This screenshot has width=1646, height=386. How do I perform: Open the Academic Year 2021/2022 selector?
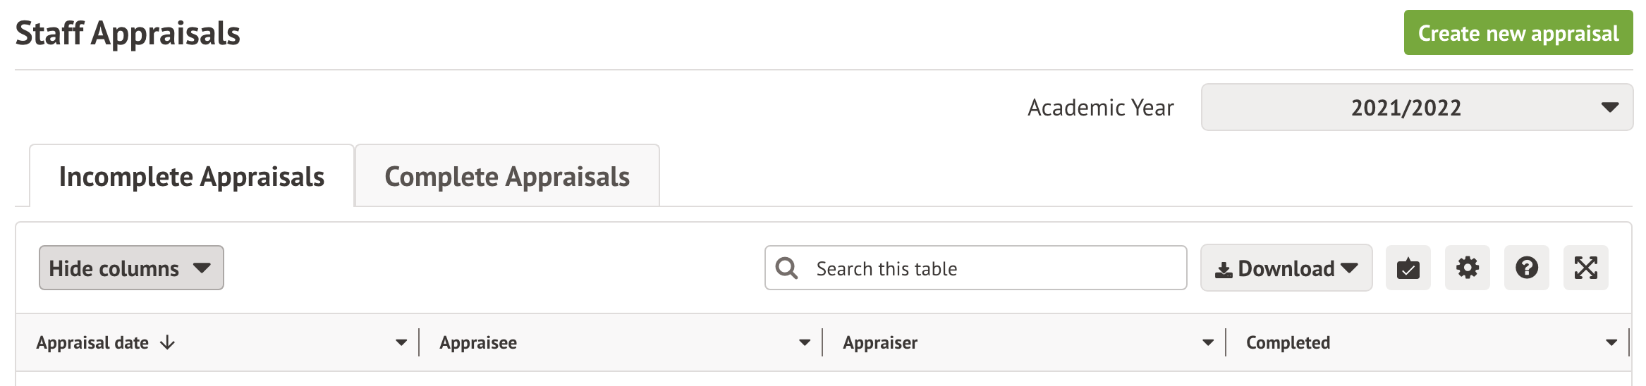point(1416,108)
